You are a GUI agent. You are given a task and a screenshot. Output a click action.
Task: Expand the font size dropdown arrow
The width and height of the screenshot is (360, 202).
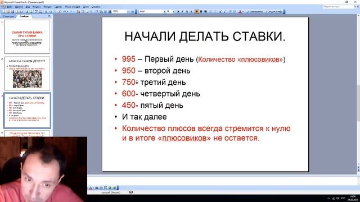coord(174,11)
